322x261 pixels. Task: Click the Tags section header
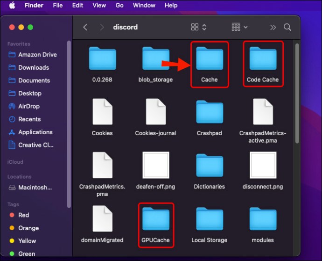click(x=13, y=204)
